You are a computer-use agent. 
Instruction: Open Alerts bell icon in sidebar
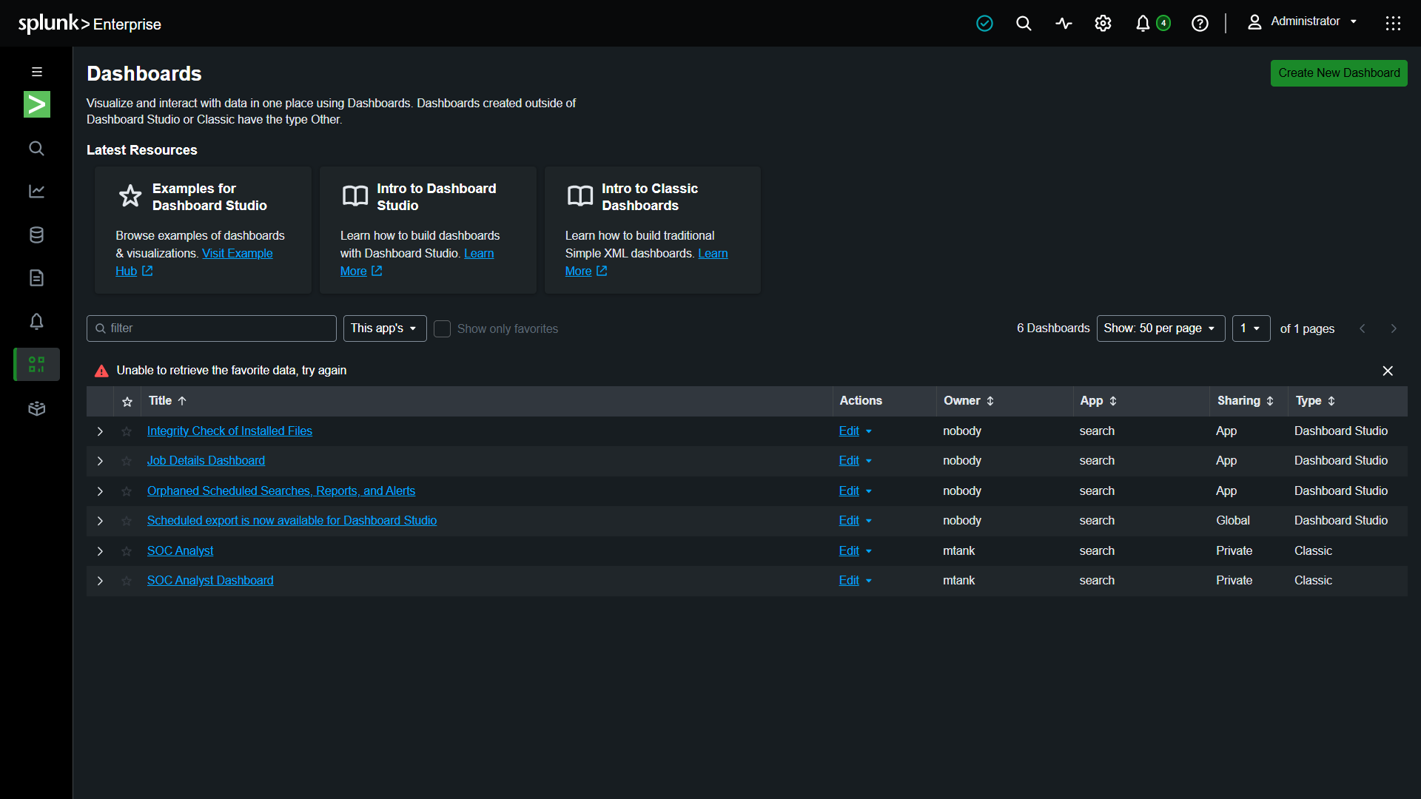tap(36, 321)
